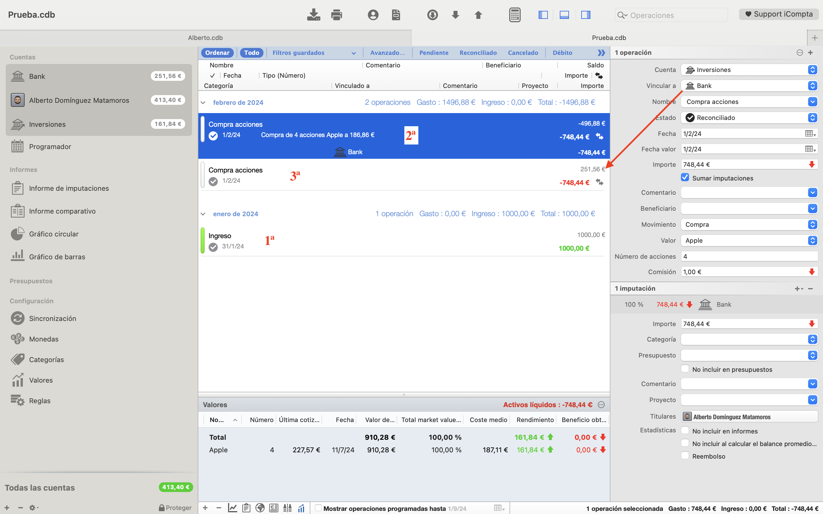Open Sincronización settings
The height and width of the screenshot is (514, 823).
pyautogui.click(x=52, y=318)
